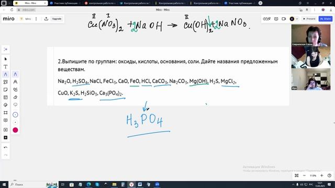This screenshot has height=188, width=335.
Task: Open the stickers and emoji tool
Action: 6,105
